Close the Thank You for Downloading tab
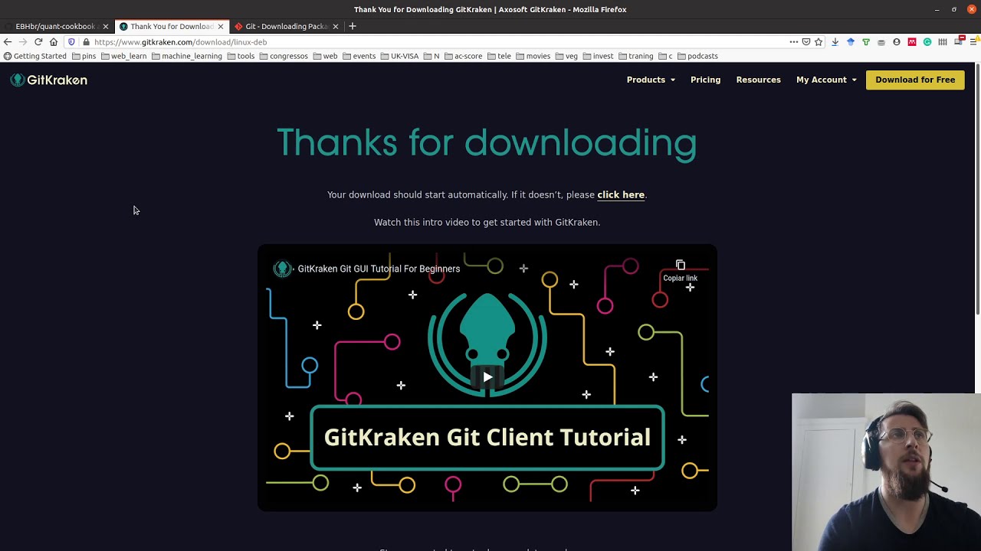The image size is (981, 551). point(221,26)
